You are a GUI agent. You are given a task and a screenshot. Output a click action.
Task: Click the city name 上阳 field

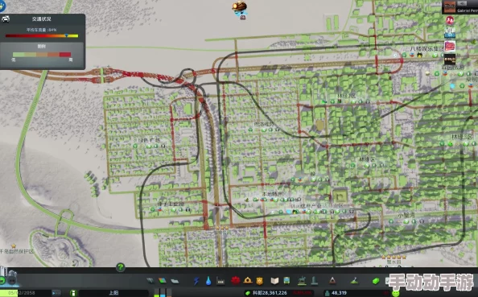(x=113, y=293)
